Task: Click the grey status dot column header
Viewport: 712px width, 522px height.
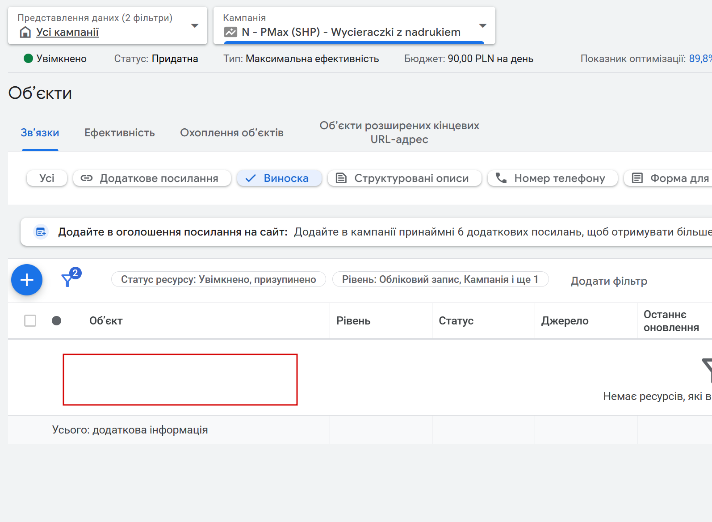Action: coord(56,321)
